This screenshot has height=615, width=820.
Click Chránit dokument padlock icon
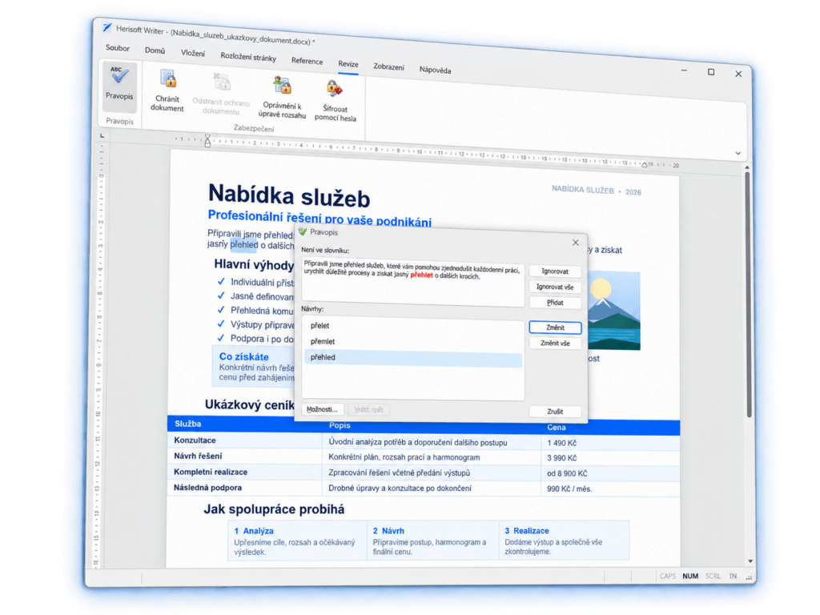(x=168, y=79)
